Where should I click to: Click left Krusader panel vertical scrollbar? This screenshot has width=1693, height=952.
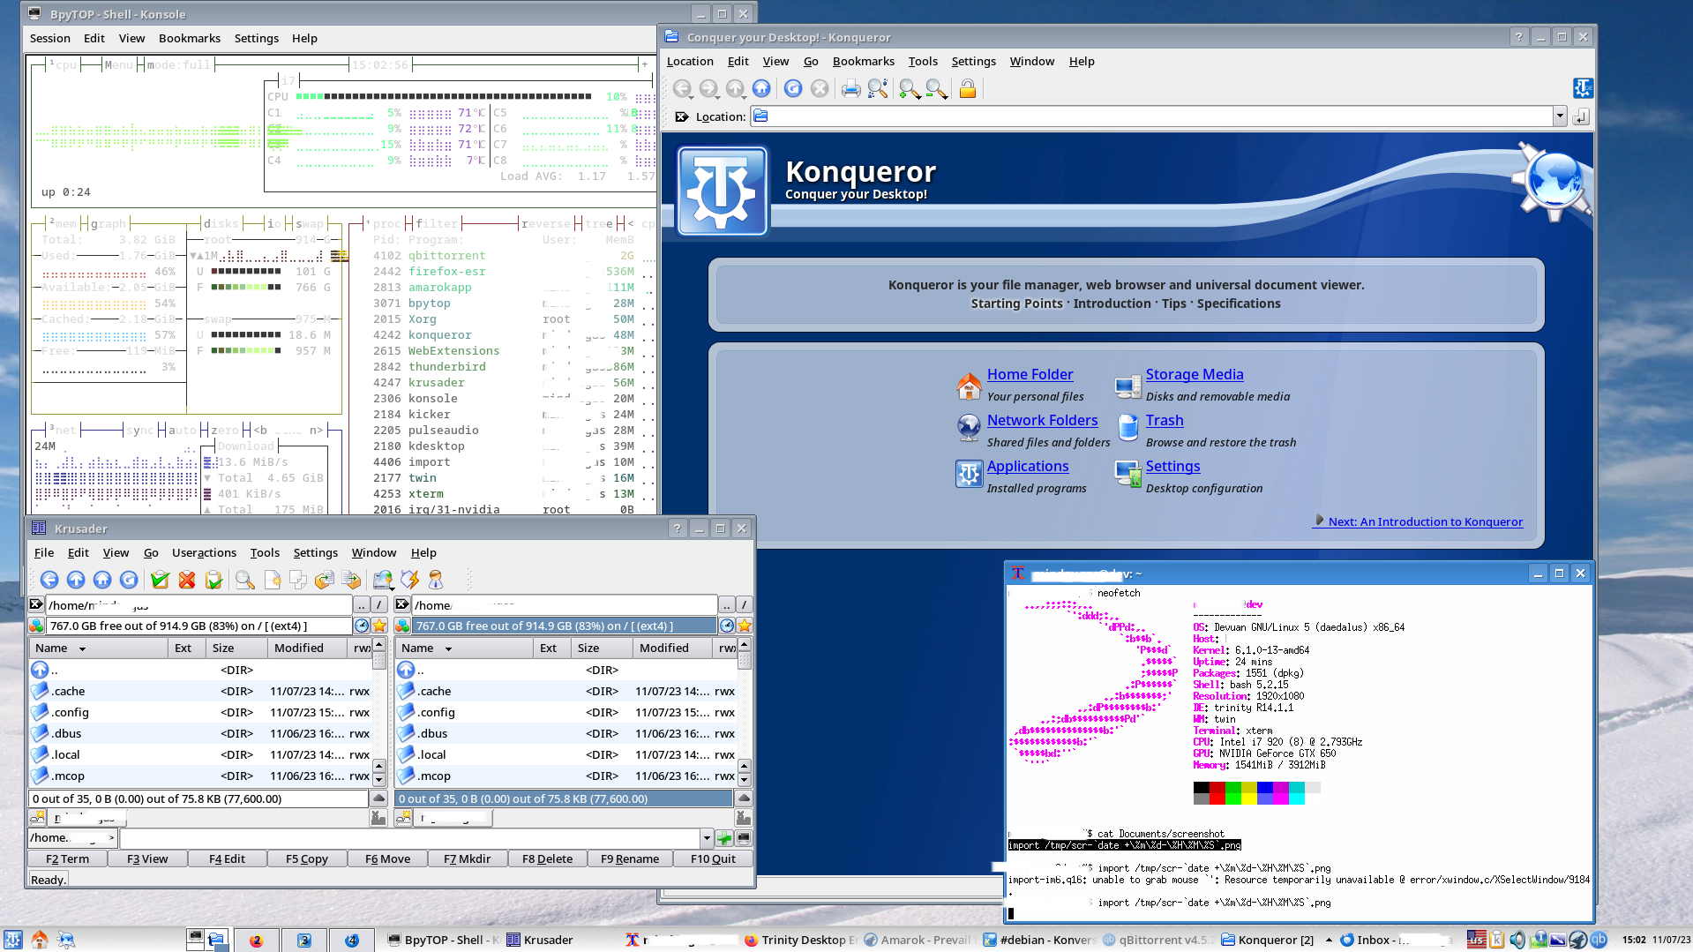point(379,711)
